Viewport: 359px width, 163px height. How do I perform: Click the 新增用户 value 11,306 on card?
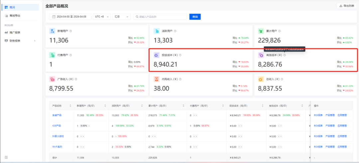59,41
